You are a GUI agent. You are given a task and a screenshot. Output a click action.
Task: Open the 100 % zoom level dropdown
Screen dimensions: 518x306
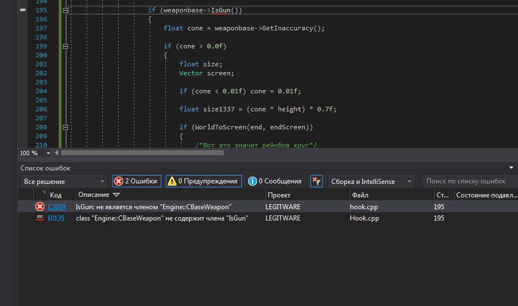48,153
